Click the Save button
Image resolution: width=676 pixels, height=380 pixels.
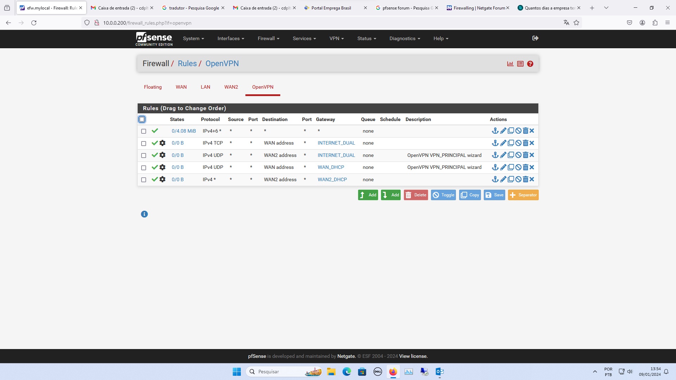494,195
